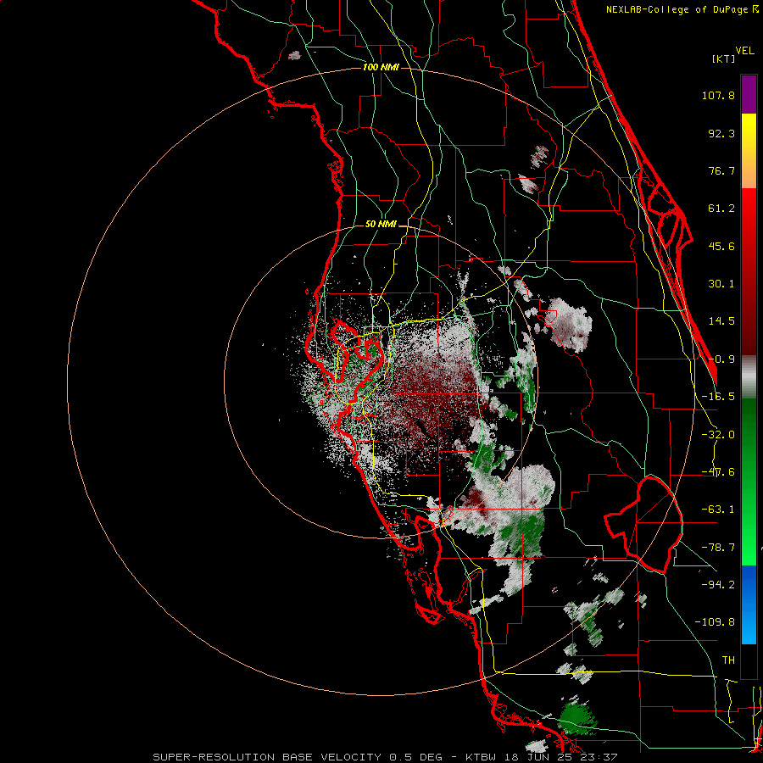Click the KTBW 18 JUN 25 23:37 timestamp
763x763 pixels.
[x=542, y=757]
